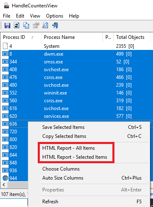Sort by the Process ID column header
This screenshot has width=153, height=207.
[21, 37]
